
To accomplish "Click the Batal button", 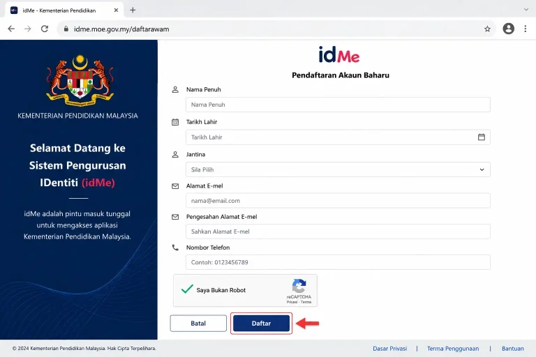I will coord(198,323).
